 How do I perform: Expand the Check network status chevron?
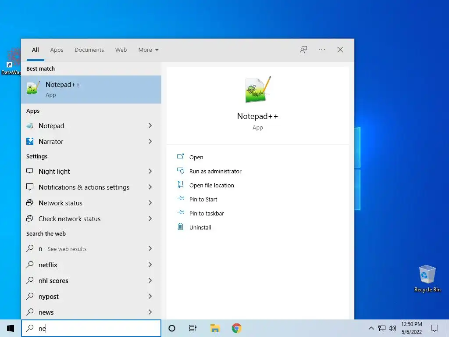pyautogui.click(x=150, y=219)
